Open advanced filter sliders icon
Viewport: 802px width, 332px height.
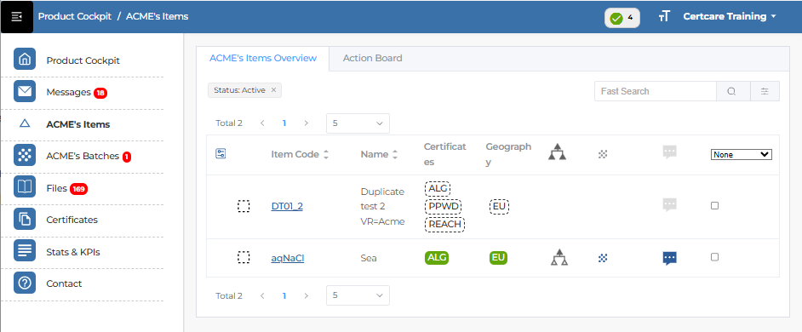(765, 91)
